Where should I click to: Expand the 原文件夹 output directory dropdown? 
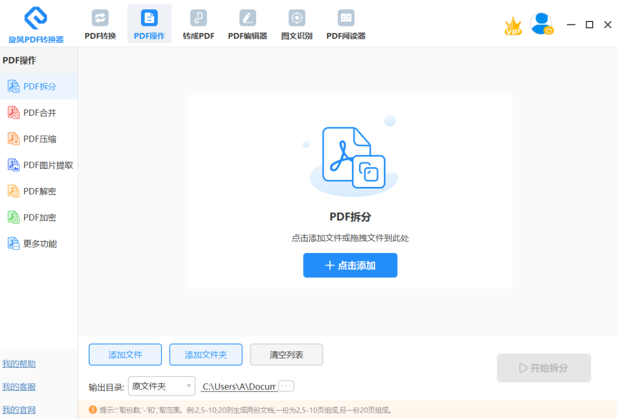pyautogui.click(x=161, y=386)
